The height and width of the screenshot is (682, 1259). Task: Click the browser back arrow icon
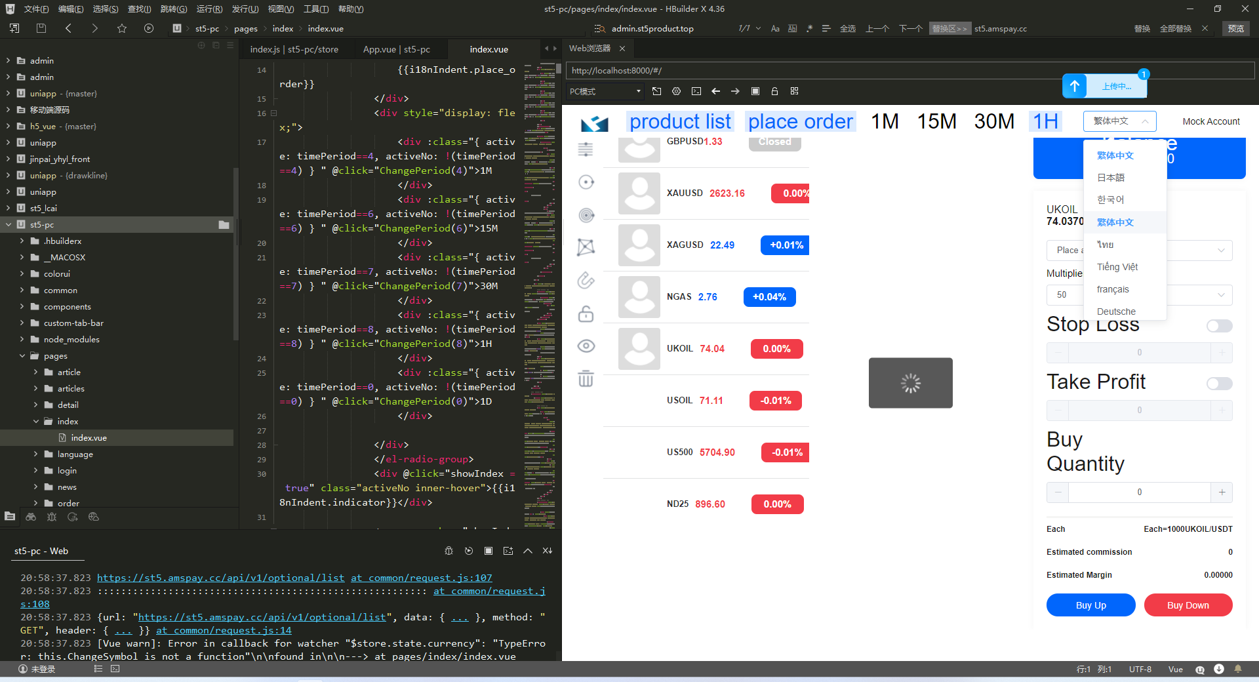coord(715,91)
